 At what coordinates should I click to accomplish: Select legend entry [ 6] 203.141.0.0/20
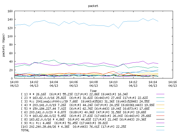(83, 112)
